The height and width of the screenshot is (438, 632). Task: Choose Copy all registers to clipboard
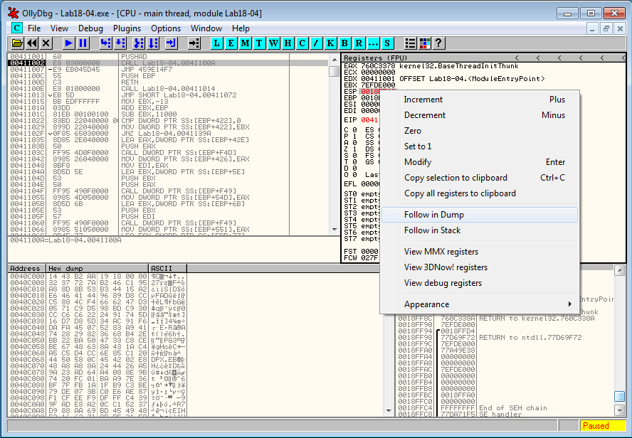pos(460,193)
